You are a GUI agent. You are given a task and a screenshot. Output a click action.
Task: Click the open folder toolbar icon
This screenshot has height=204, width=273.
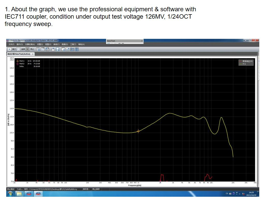pos(53,49)
